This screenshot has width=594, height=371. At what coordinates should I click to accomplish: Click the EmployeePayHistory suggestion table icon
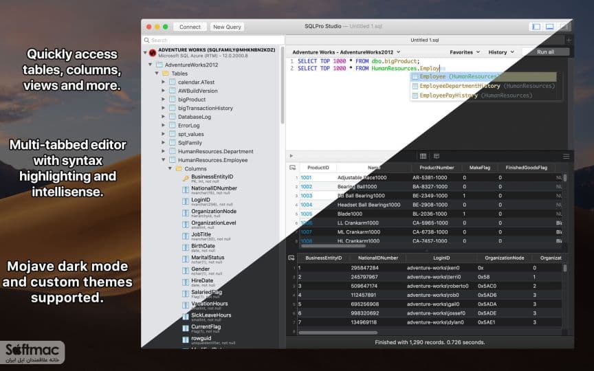point(415,95)
